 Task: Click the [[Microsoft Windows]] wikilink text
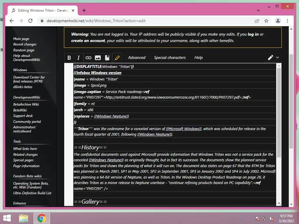coord(184,129)
